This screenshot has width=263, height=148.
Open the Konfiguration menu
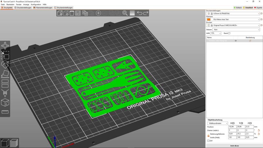(36, 5)
